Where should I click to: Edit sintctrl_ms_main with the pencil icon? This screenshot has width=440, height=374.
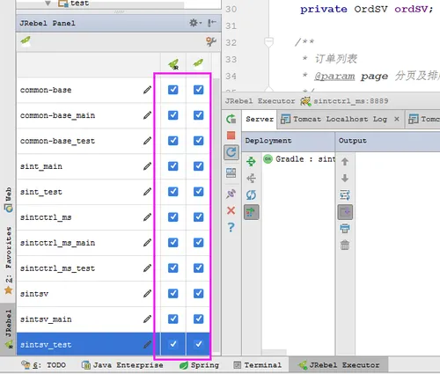pos(147,243)
